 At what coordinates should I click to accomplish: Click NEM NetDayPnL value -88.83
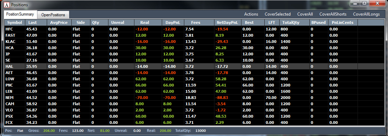point(222,98)
